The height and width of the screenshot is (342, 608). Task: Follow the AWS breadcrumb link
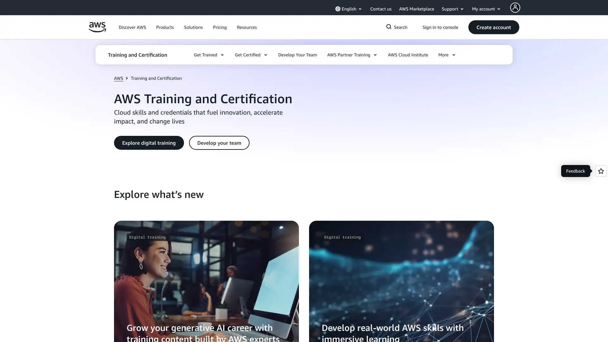pos(118,78)
